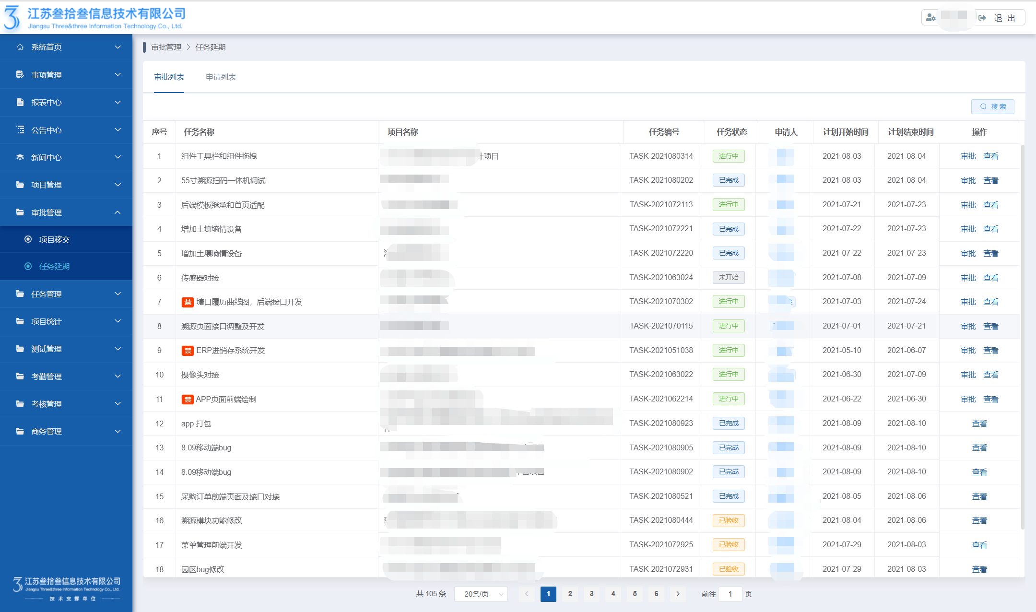This screenshot has height=612, width=1036.
Task: Click the 项目管理 folder icon
Action: (20, 185)
